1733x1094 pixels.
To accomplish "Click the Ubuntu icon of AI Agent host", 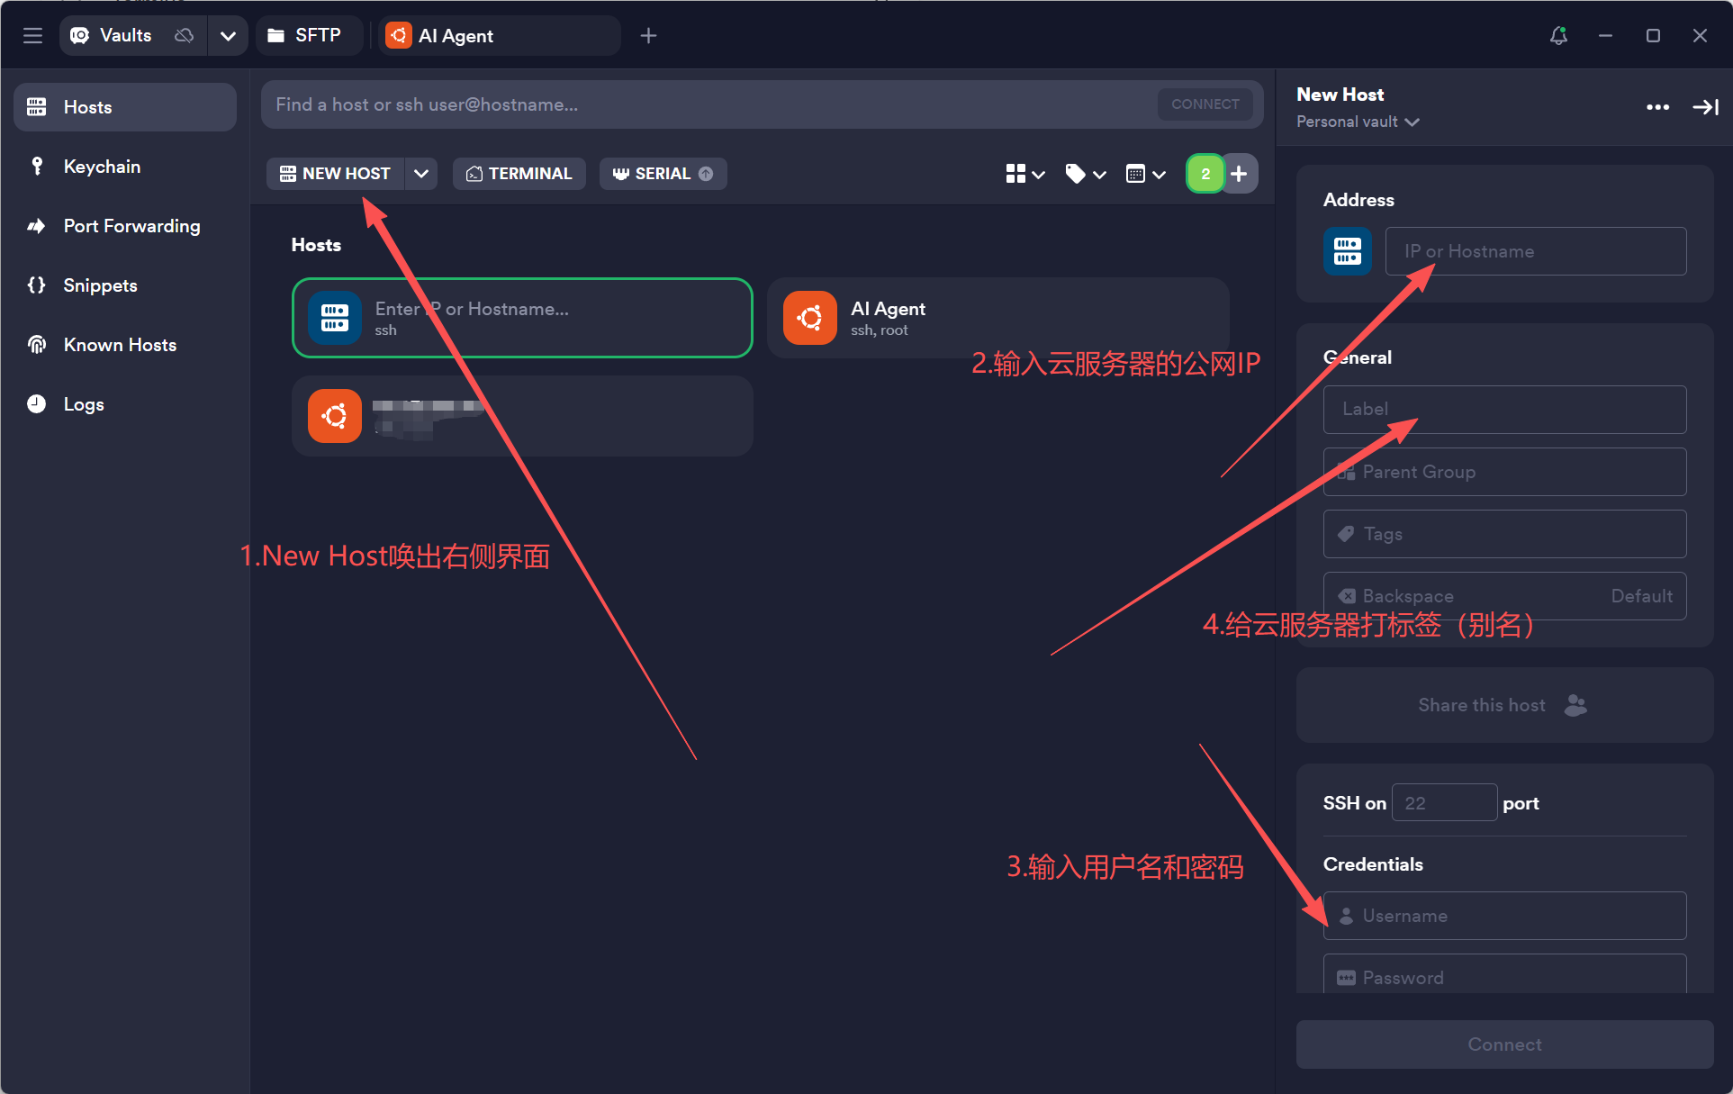I will click(809, 318).
